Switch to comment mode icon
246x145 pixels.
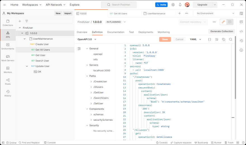230,22
